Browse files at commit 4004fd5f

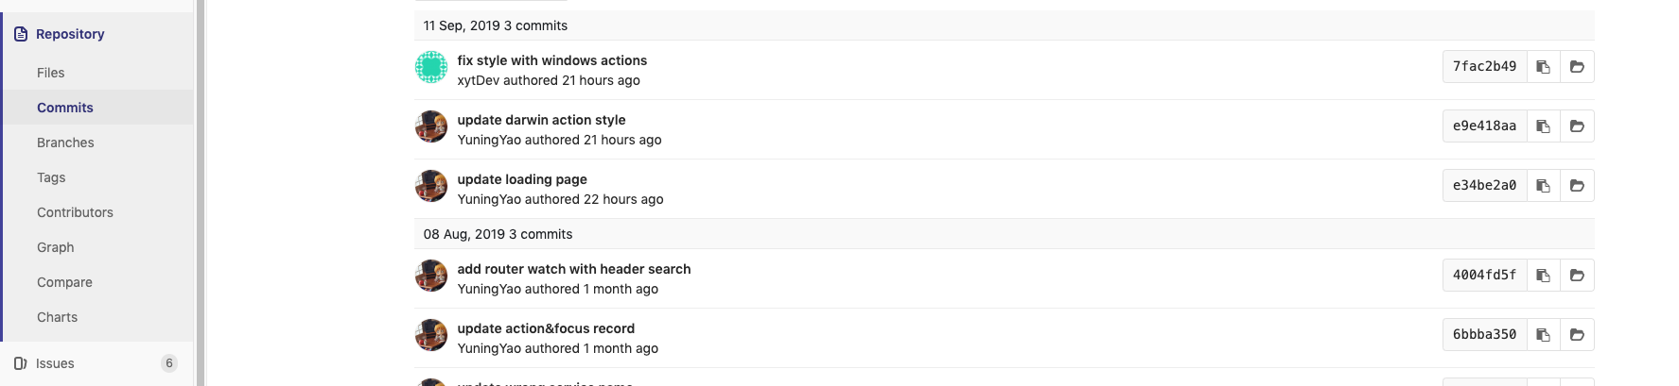(x=1577, y=276)
